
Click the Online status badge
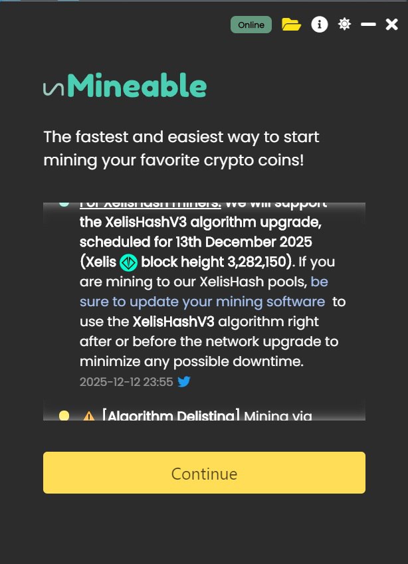click(251, 25)
